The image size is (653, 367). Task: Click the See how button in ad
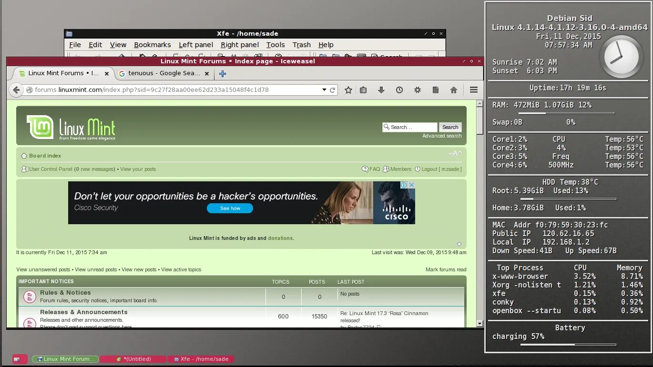[230, 208]
